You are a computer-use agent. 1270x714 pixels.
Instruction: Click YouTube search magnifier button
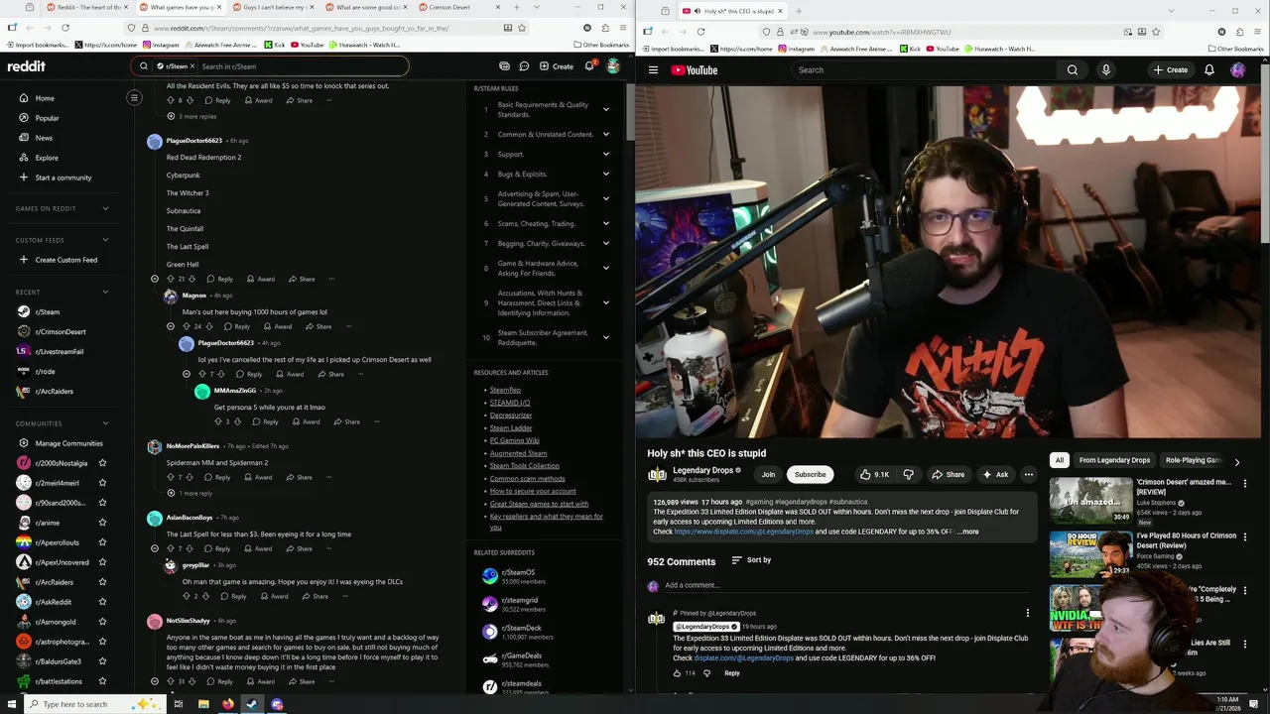click(x=1072, y=69)
